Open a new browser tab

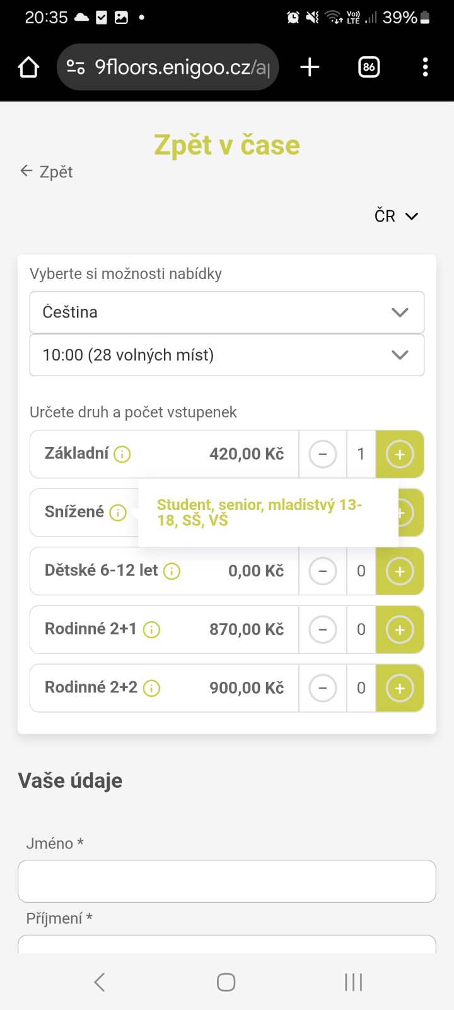310,67
